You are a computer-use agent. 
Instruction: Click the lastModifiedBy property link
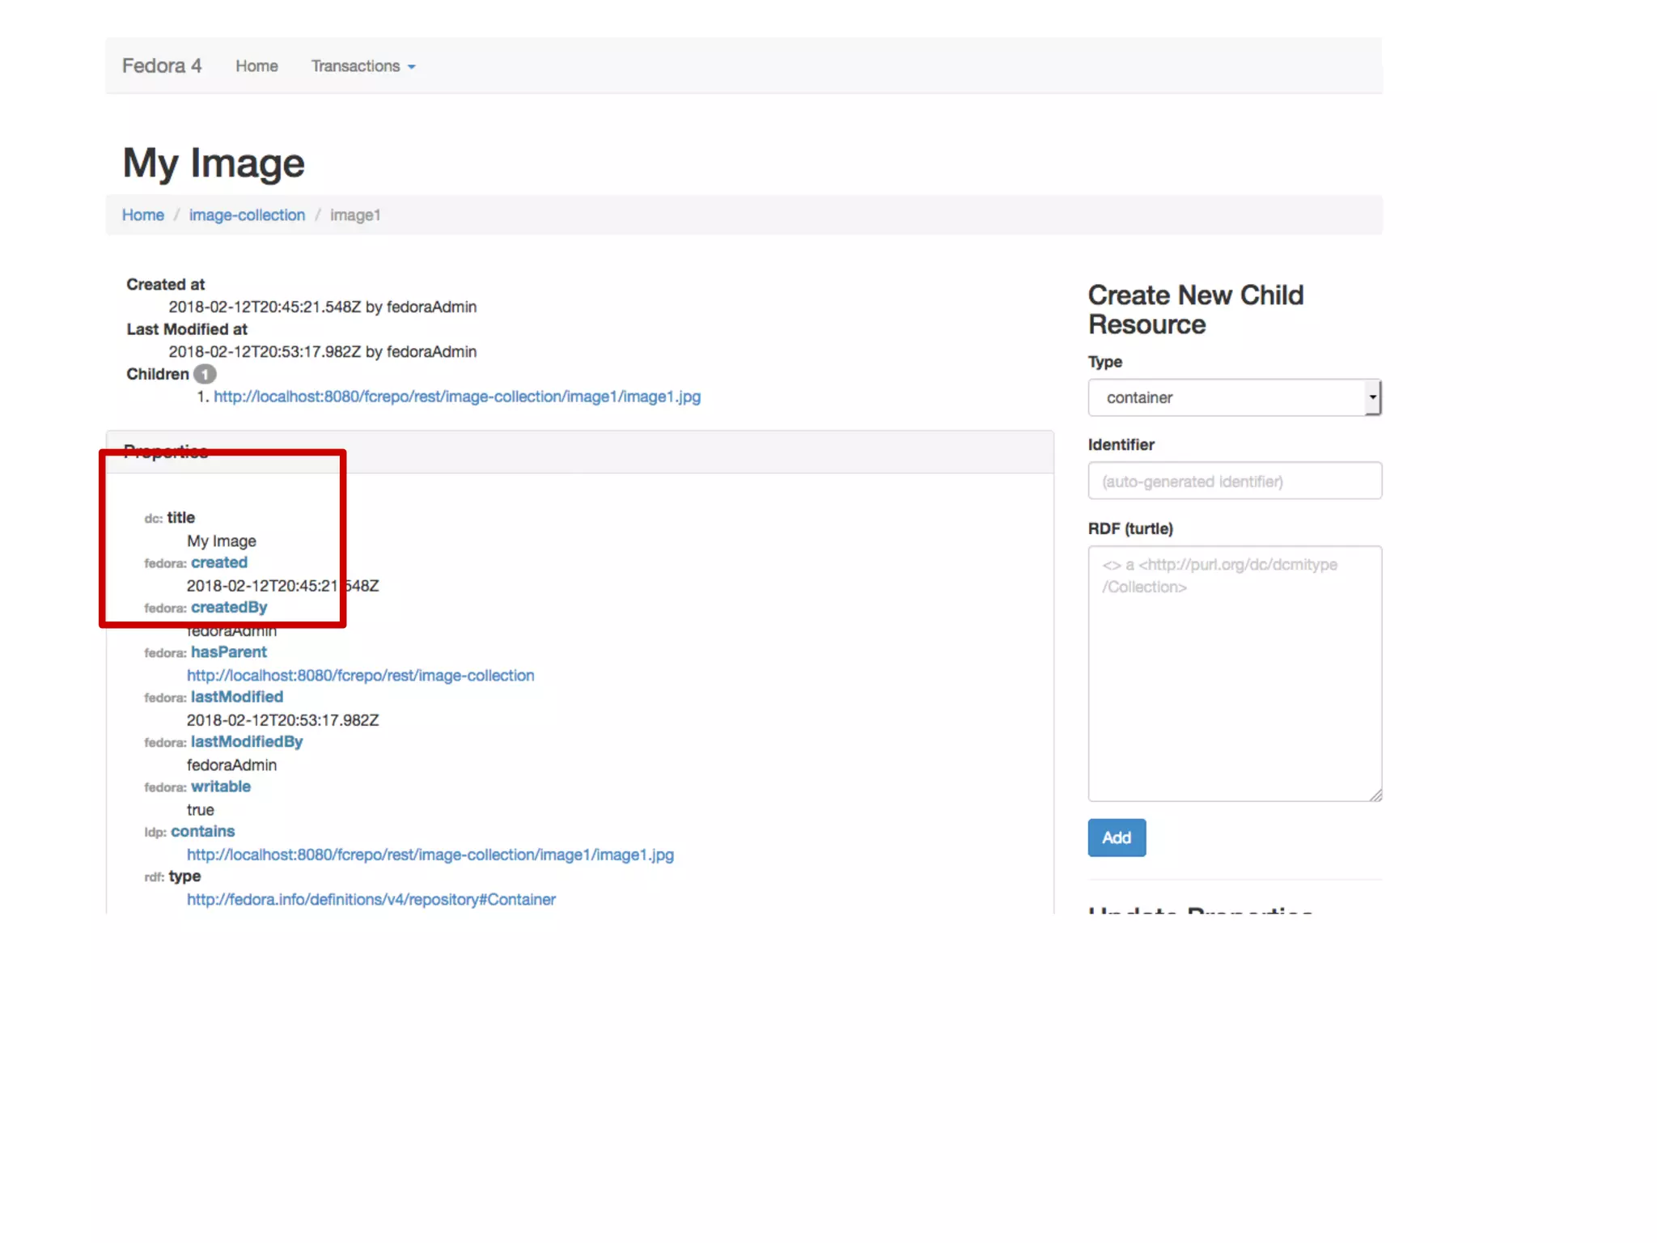pos(247,742)
